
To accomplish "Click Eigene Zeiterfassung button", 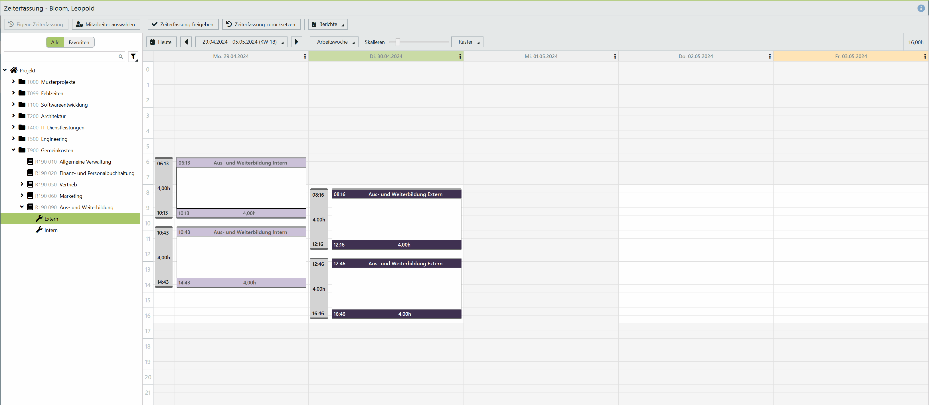I will click(x=36, y=24).
